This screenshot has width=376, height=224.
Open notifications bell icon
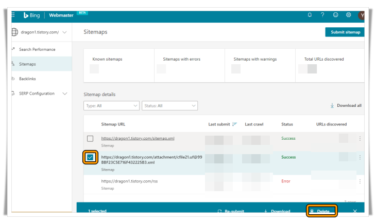[x=310, y=15]
